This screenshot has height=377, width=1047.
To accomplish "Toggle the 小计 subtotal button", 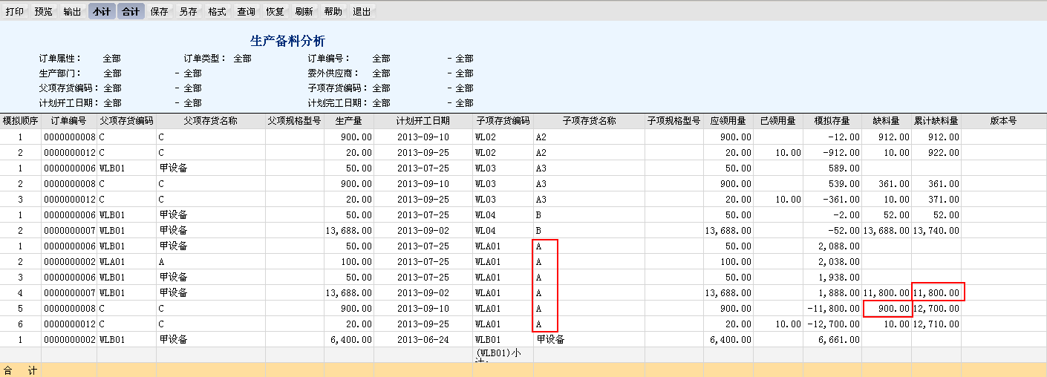I will [x=101, y=11].
